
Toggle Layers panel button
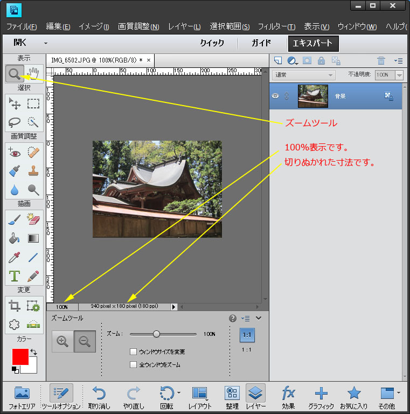point(255,397)
